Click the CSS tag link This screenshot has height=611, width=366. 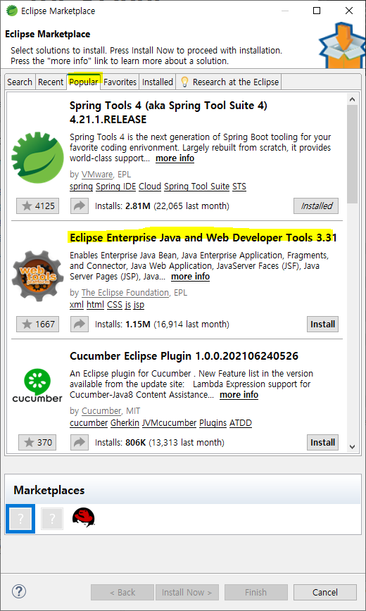click(x=115, y=304)
